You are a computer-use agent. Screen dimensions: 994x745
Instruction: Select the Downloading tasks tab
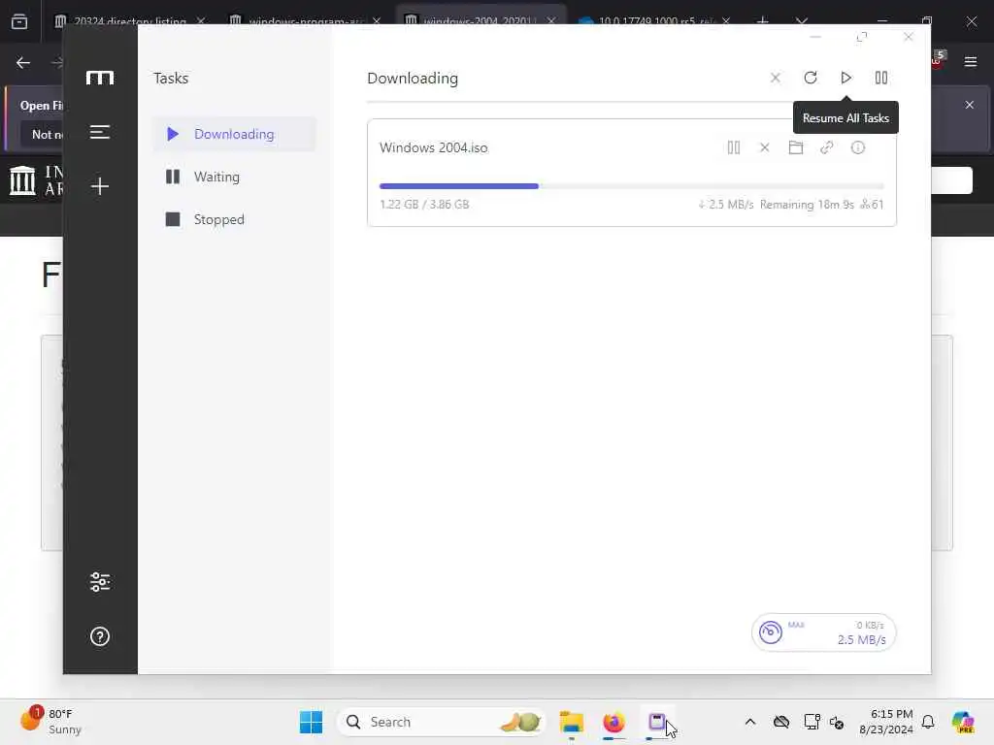[234, 134]
